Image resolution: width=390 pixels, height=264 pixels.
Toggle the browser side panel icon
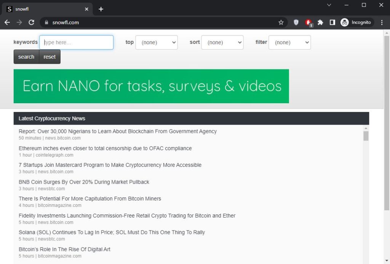[x=332, y=22]
